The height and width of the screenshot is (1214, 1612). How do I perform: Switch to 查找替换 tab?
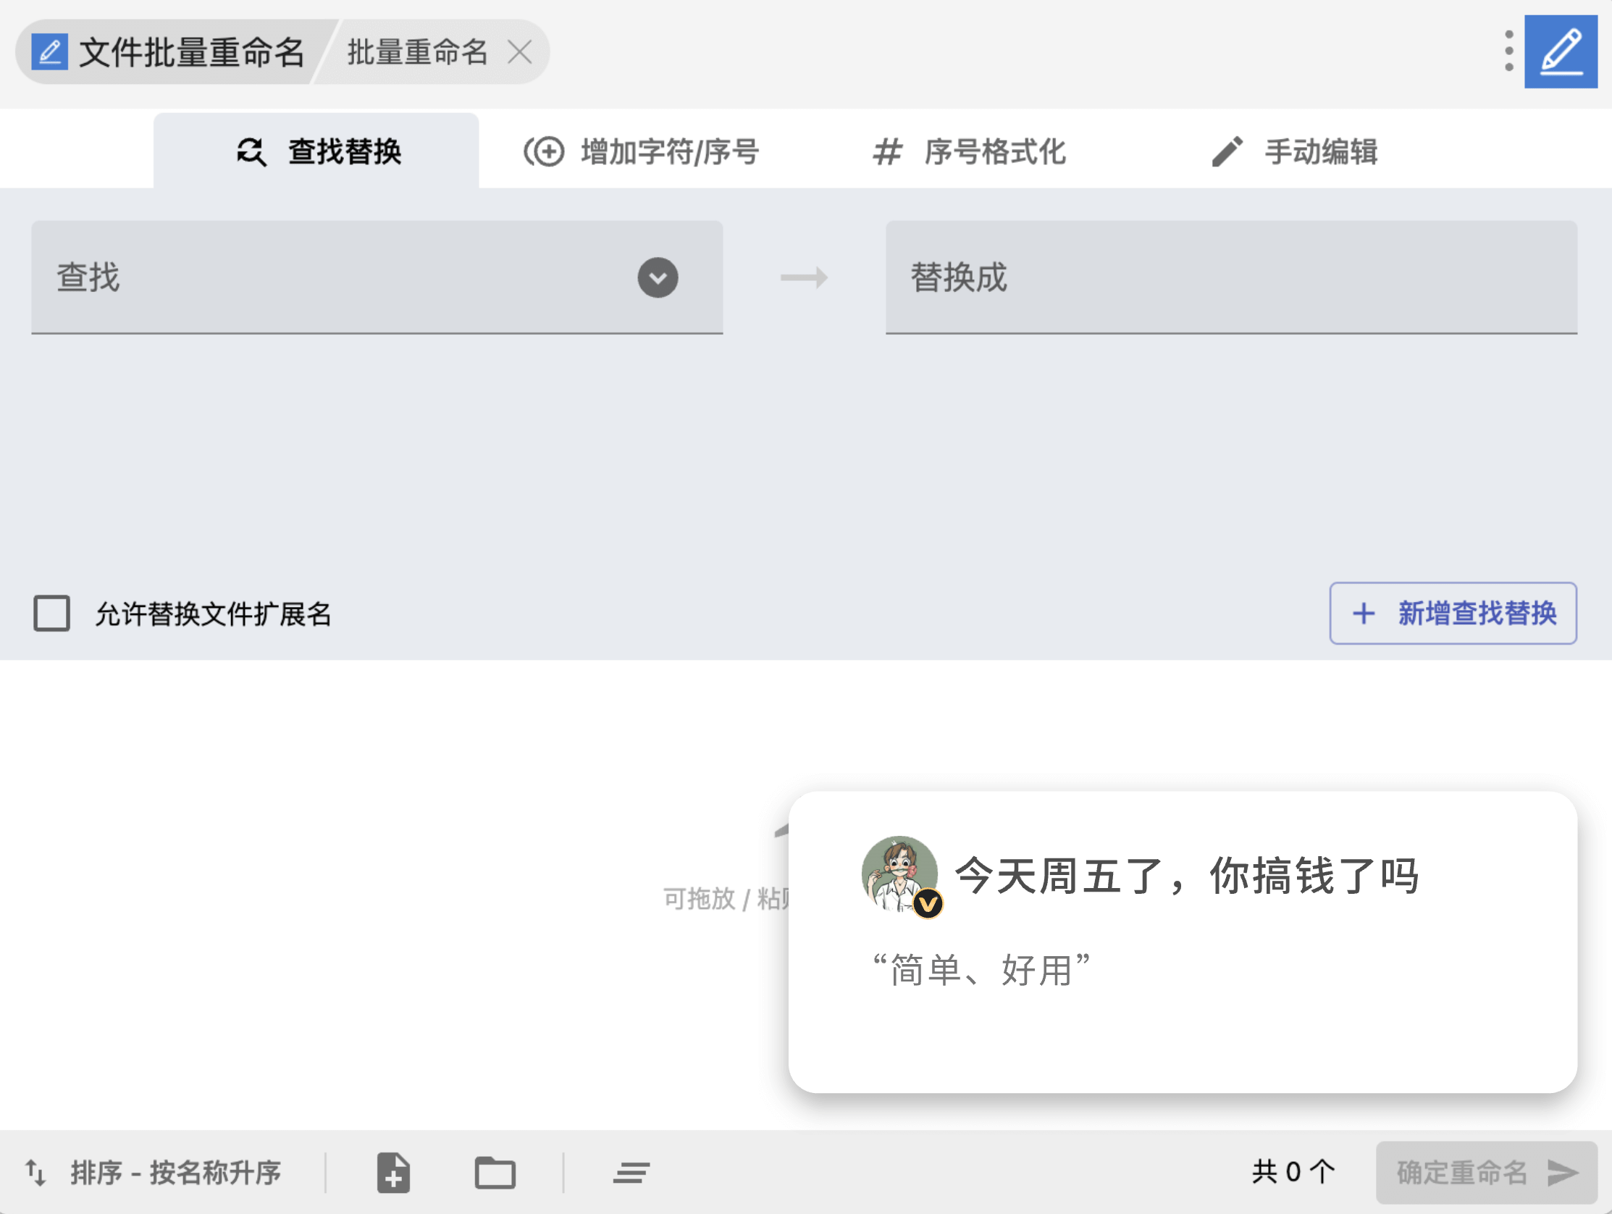click(x=317, y=151)
